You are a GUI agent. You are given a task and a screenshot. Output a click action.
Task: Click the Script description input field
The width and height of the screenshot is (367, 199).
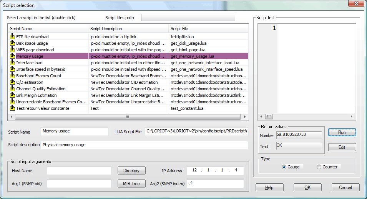(x=144, y=145)
